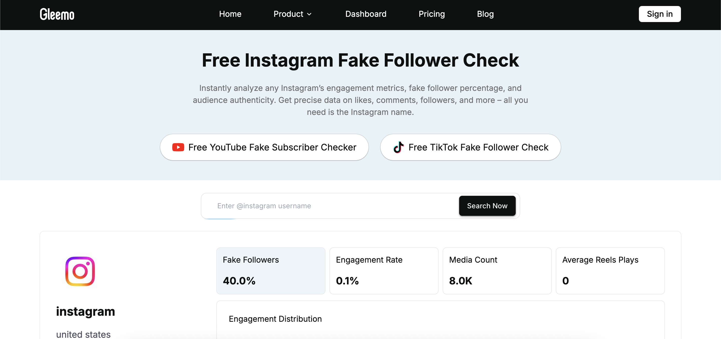721x339 pixels.
Task: Click the Engagement Distribution heading
Action: (x=275, y=319)
